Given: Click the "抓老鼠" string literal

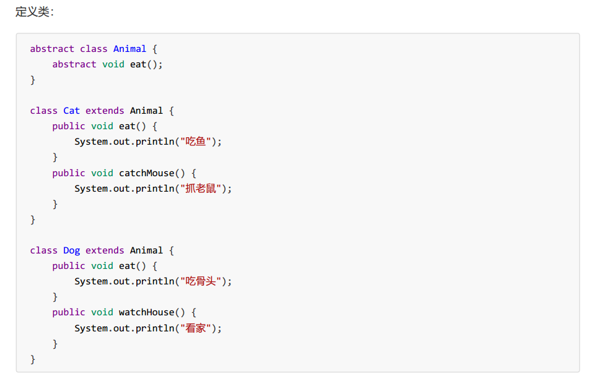Looking at the screenshot, I should (201, 189).
